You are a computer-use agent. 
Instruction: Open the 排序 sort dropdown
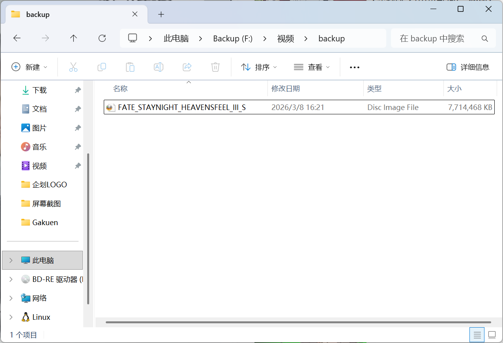click(259, 67)
